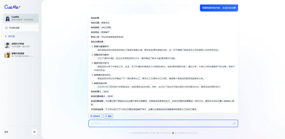
Task: Select the 新对话 conversation entry
Action: [x=11, y=36]
